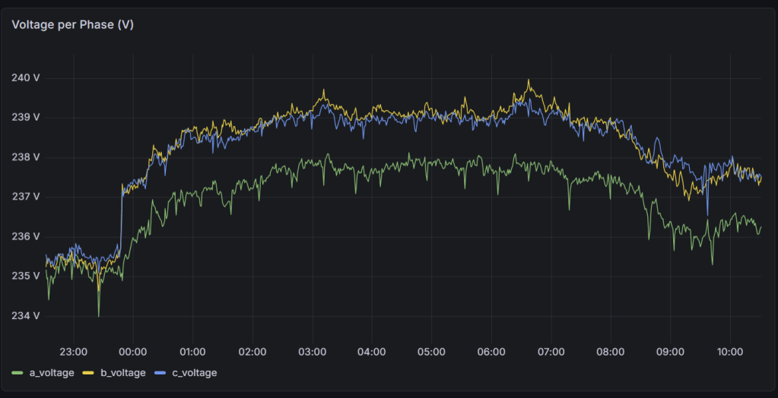This screenshot has height=398, width=778.
Task: Click the 236 V y-axis tick label
Action: coord(26,236)
